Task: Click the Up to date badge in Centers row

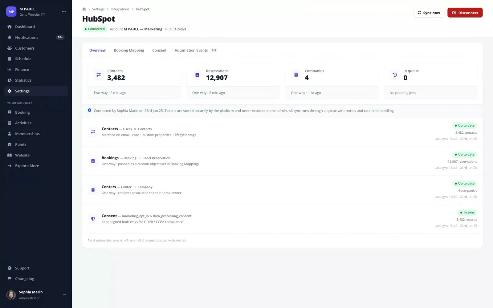Action: 464,184
